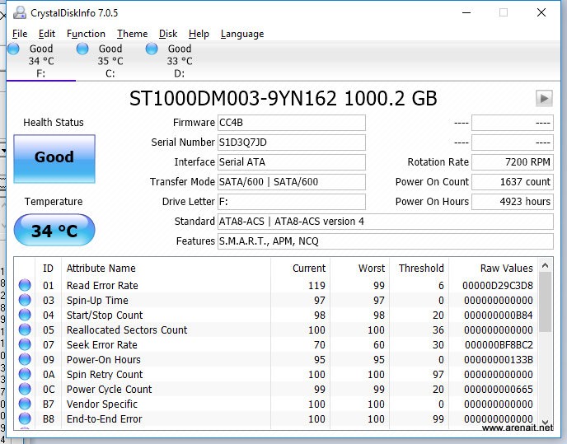Select the D: drive status orb
This screenshot has height=444, width=567.
tap(152, 49)
